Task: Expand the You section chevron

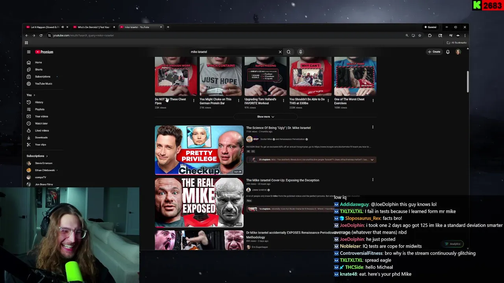Action: [x=34, y=95]
